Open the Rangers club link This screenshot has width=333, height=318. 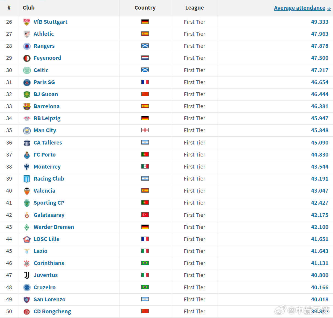point(44,46)
